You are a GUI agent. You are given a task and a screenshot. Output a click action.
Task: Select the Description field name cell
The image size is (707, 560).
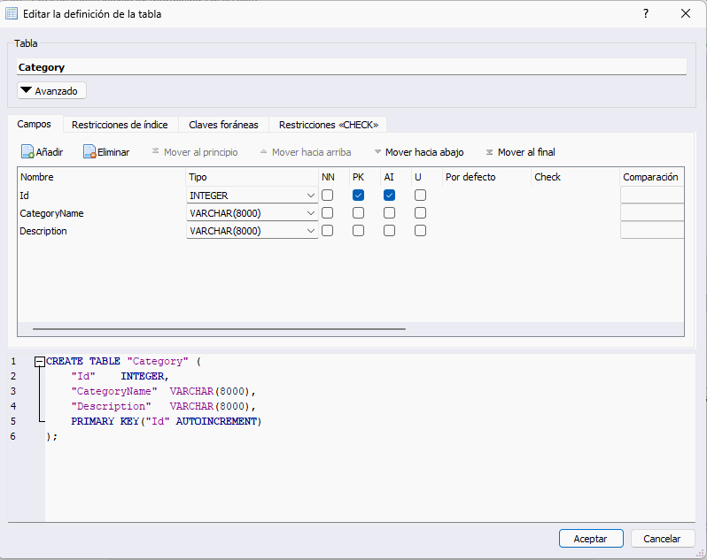coord(102,231)
